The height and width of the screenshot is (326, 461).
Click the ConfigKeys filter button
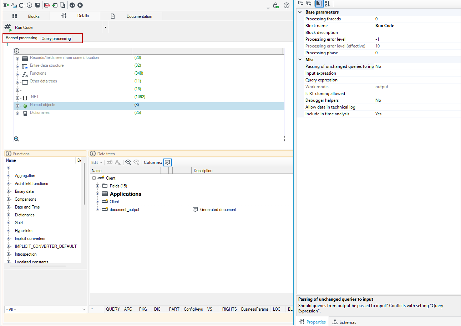193,309
